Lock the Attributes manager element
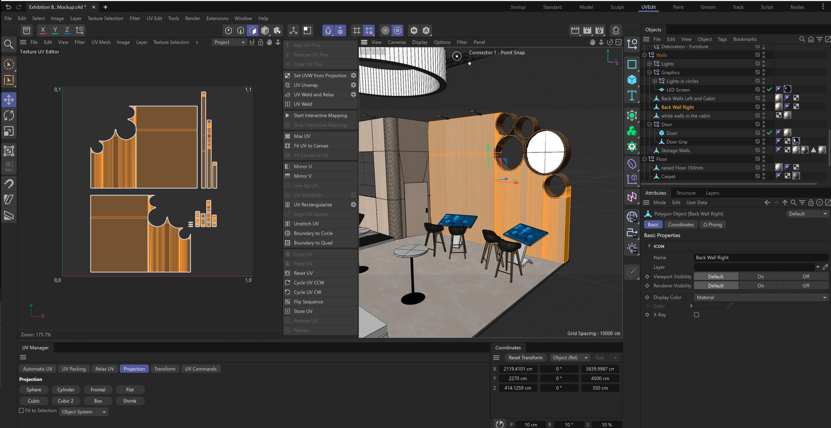This screenshot has height=428, width=831. pyautogui.click(x=811, y=203)
